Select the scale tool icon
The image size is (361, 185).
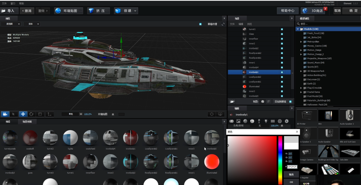click(x=40, y=114)
